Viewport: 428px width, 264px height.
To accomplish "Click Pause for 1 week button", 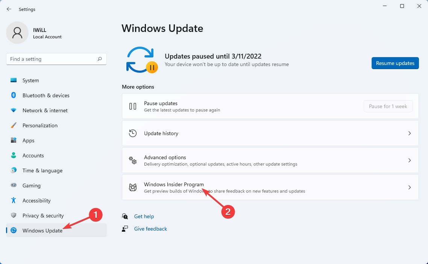I will coord(388,106).
